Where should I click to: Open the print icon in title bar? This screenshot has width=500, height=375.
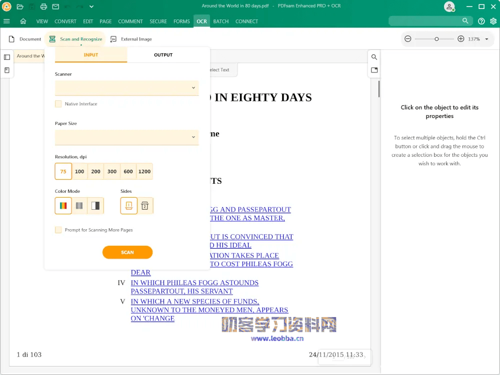pos(43,7)
